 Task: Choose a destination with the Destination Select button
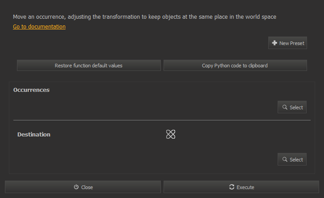[292, 159]
